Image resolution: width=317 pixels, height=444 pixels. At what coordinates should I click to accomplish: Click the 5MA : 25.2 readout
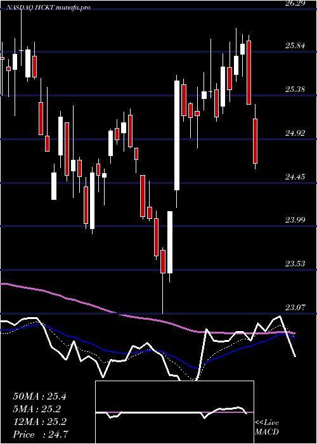point(37,409)
